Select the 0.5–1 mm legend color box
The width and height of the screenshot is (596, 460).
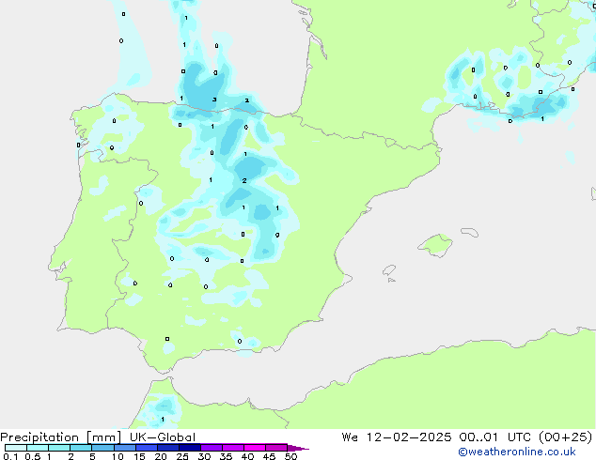point(38,448)
